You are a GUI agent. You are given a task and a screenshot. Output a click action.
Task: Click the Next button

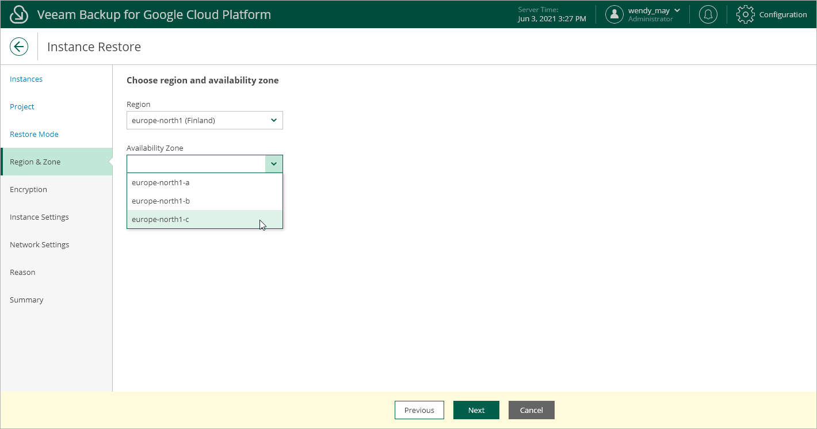click(x=476, y=410)
